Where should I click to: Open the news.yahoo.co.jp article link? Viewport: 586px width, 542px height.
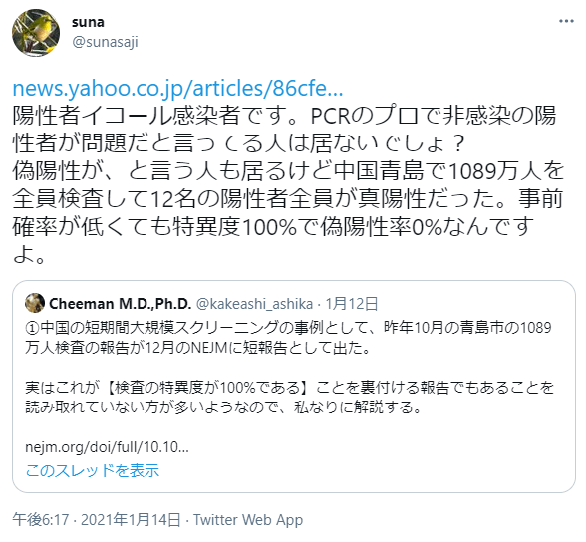pyautogui.click(x=177, y=89)
